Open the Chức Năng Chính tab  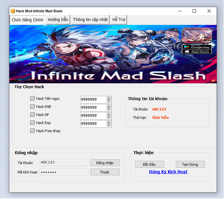(x=27, y=20)
